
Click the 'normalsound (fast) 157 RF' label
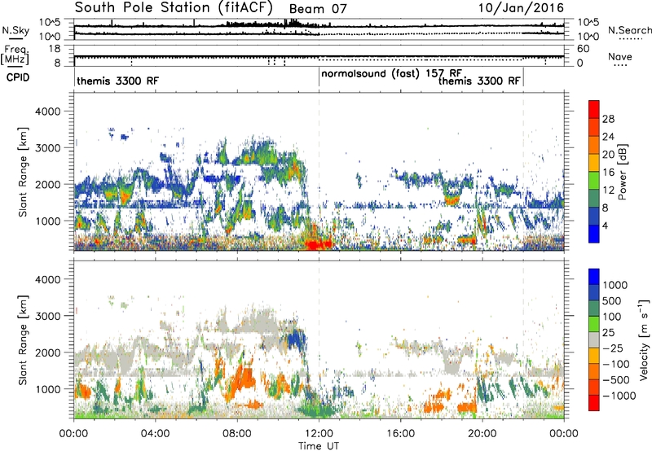tap(392, 73)
